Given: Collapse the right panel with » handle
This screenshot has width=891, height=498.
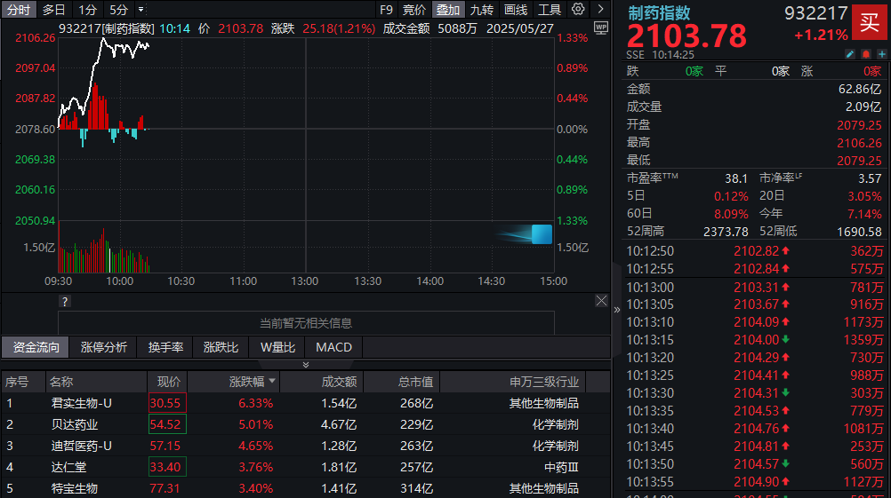Looking at the screenshot, I should (x=618, y=310).
